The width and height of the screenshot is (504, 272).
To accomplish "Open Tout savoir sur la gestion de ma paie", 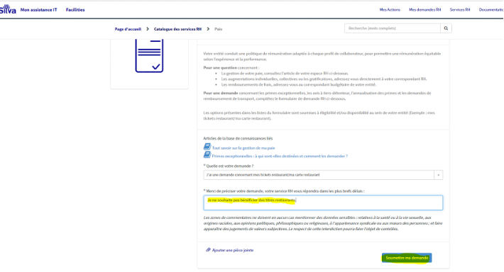I will point(243,148).
